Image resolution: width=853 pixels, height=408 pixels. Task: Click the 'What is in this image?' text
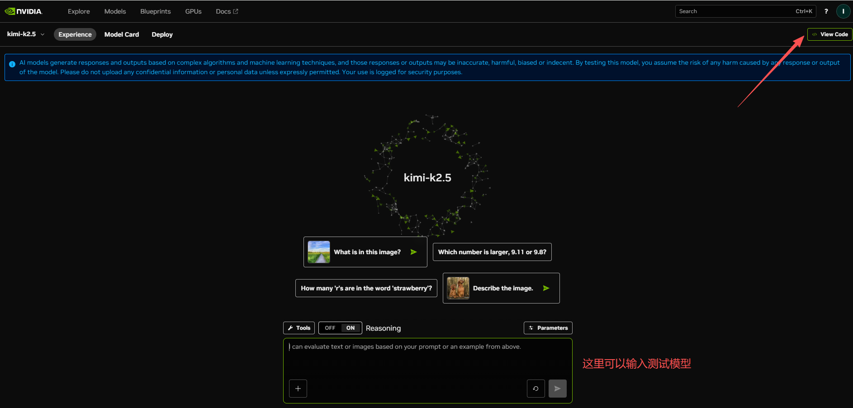pos(367,252)
